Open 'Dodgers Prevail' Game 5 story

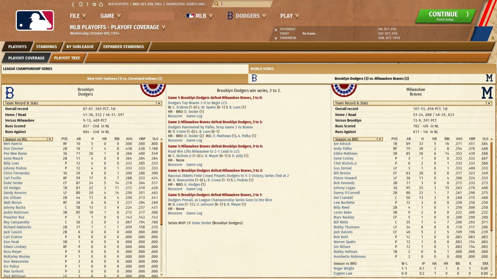point(220,200)
